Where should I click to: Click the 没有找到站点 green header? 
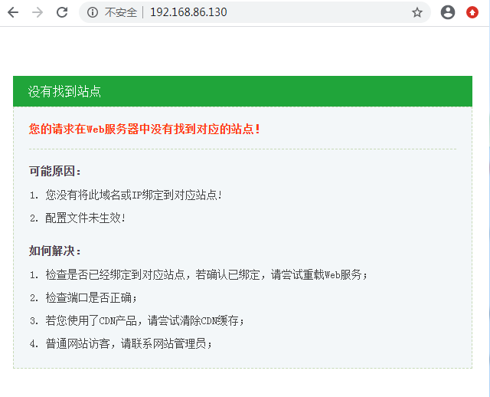pos(243,91)
